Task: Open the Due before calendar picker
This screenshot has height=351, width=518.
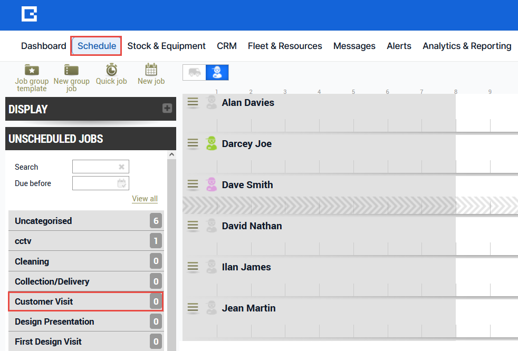Action: [121, 183]
